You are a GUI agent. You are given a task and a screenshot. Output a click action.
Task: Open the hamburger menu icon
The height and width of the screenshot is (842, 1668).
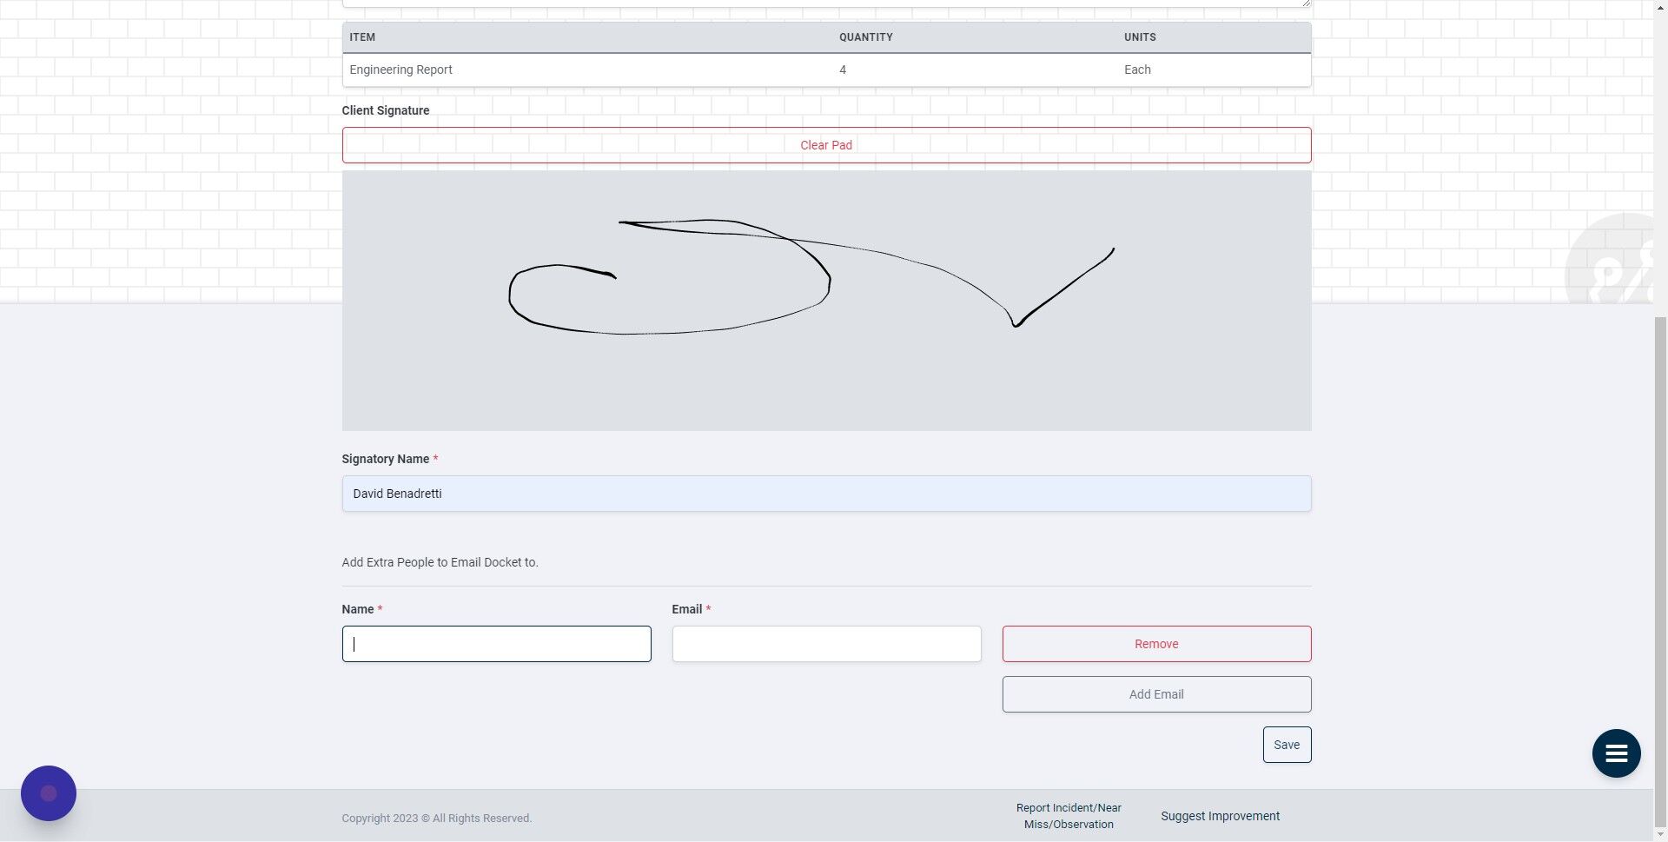tap(1615, 753)
